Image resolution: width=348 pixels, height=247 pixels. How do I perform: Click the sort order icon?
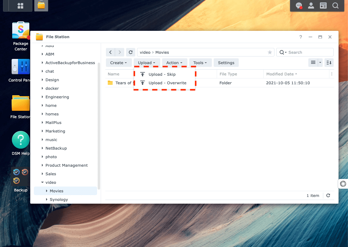[x=329, y=63]
